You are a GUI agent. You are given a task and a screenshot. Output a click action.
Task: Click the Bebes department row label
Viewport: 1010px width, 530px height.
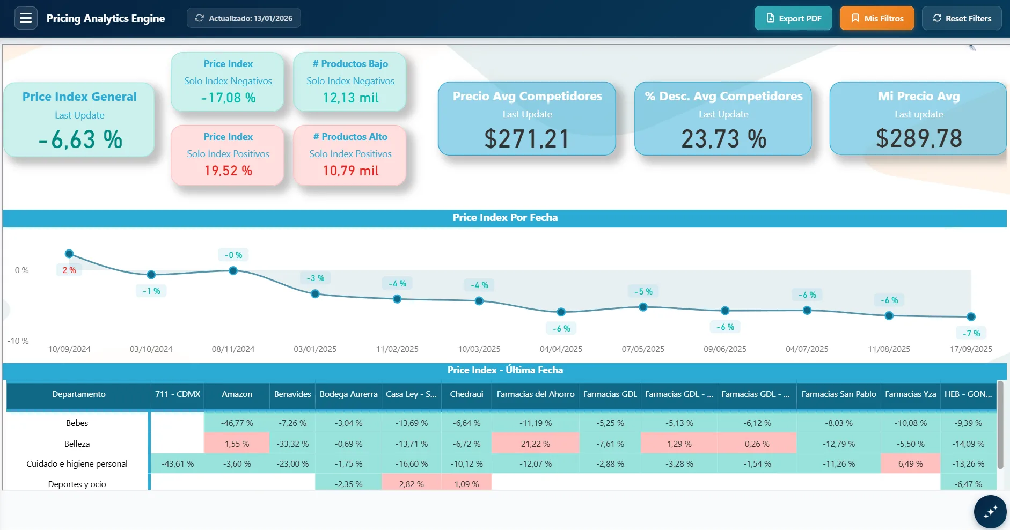click(77, 423)
